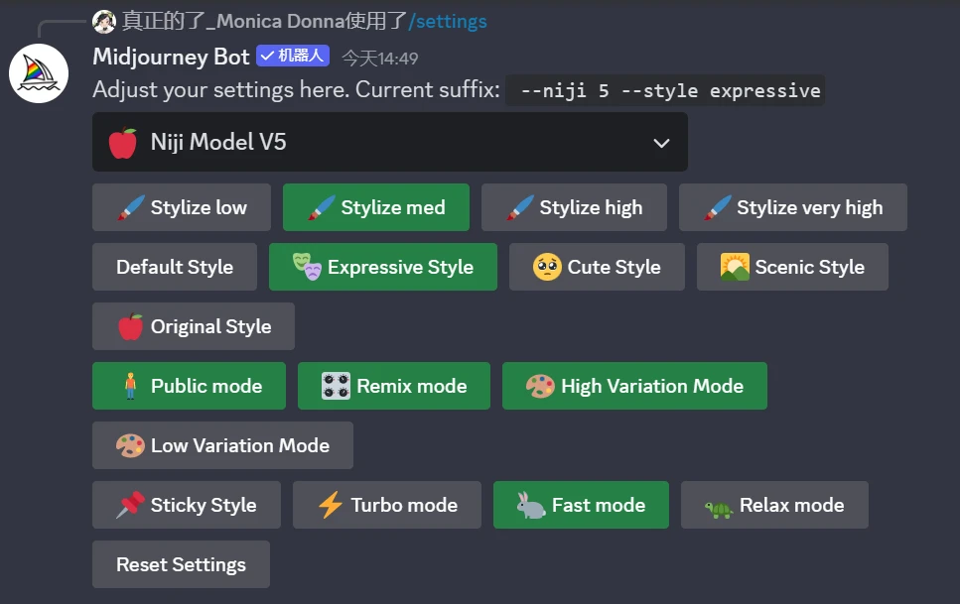This screenshot has width=960, height=604.
Task: Select Scenic Style
Action: (792, 267)
